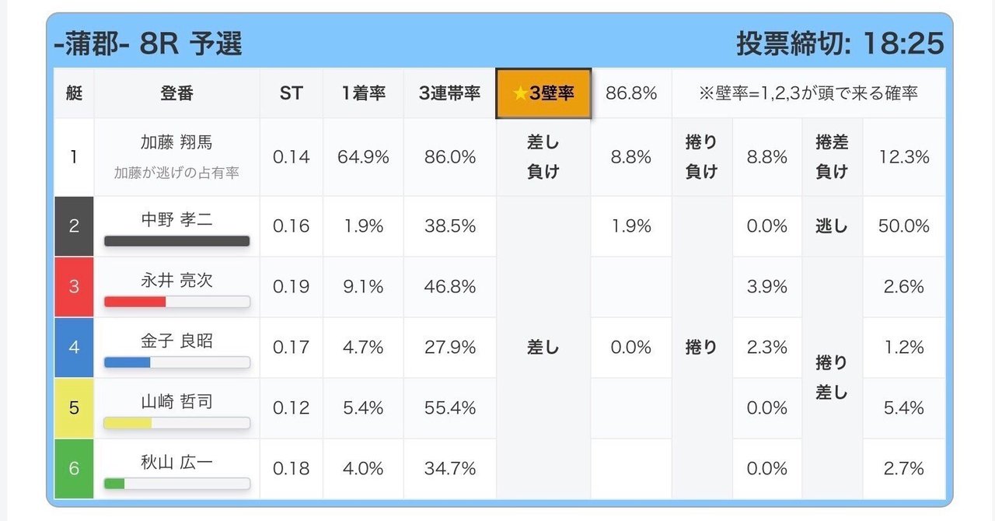Click the yellow boat 5 number badge
This screenshot has height=521, width=995.
pos(74,407)
